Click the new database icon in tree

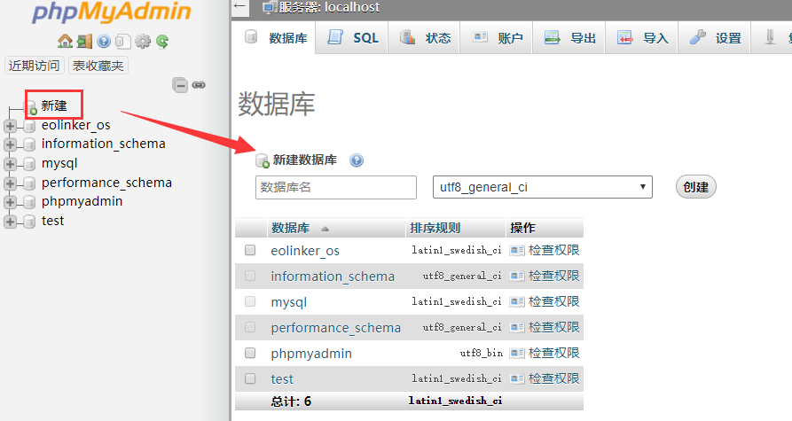point(32,107)
